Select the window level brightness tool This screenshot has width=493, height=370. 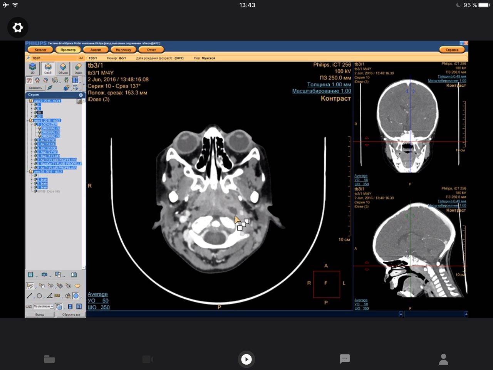pos(68,286)
